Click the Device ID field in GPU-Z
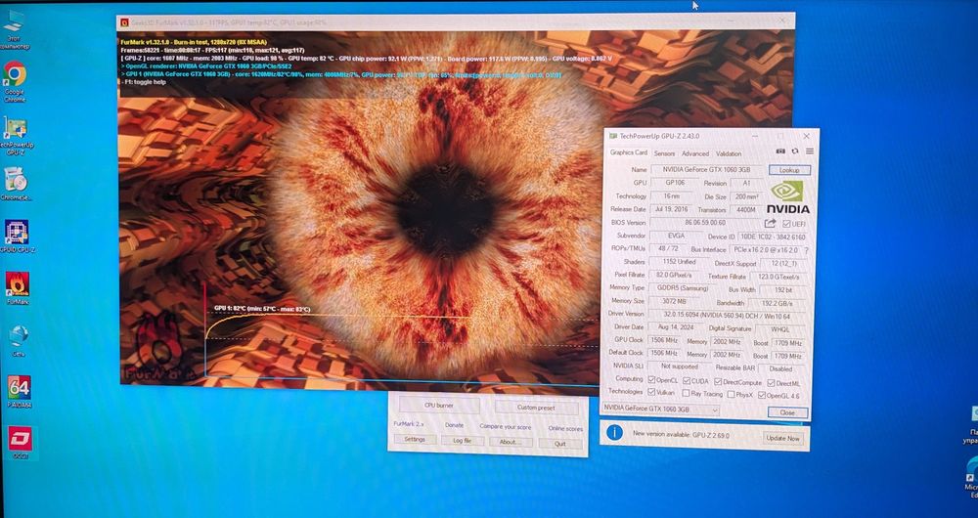Image resolution: width=978 pixels, height=518 pixels. 773,237
